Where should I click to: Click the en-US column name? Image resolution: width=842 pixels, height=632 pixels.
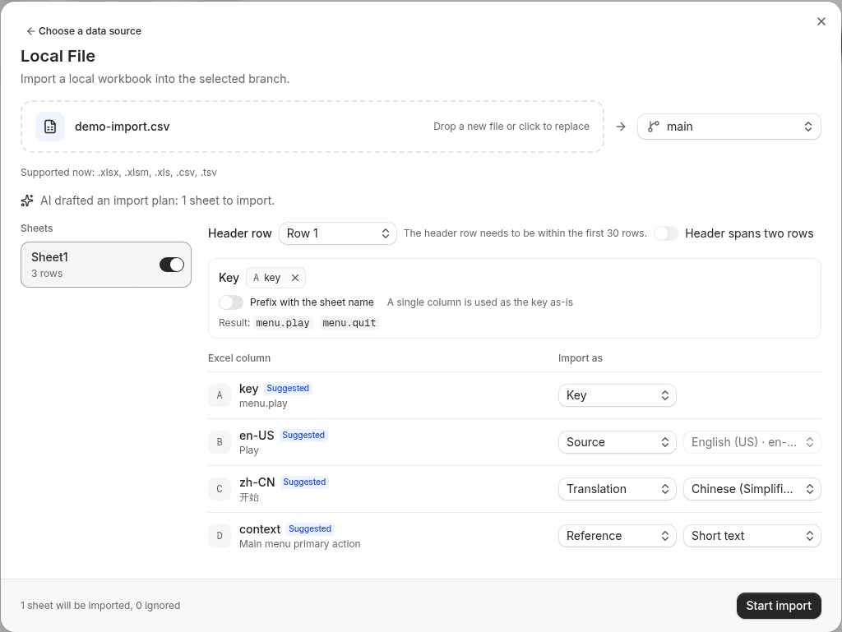[257, 435]
